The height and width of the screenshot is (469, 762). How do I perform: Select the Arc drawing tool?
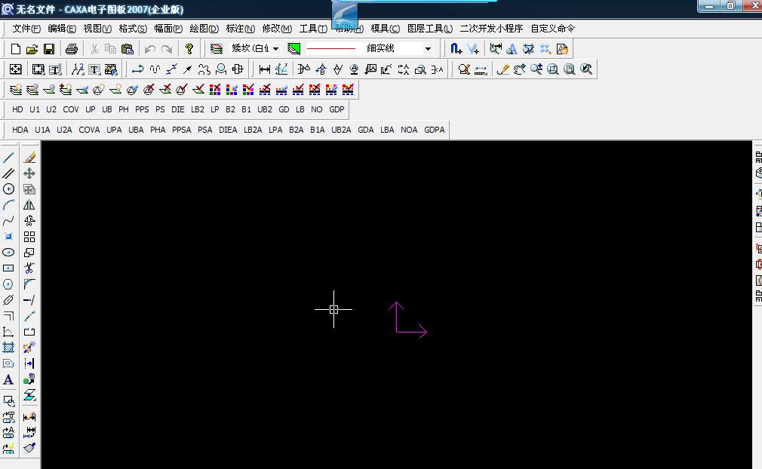(8, 205)
